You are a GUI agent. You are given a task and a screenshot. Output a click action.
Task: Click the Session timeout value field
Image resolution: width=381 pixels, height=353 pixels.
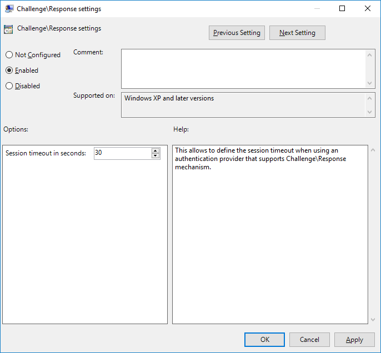pos(122,153)
